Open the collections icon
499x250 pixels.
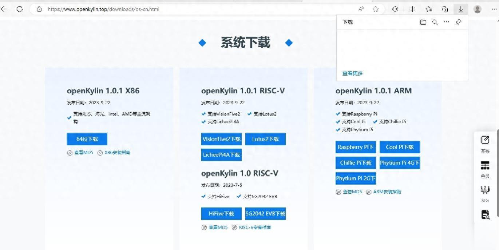click(x=445, y=9)
